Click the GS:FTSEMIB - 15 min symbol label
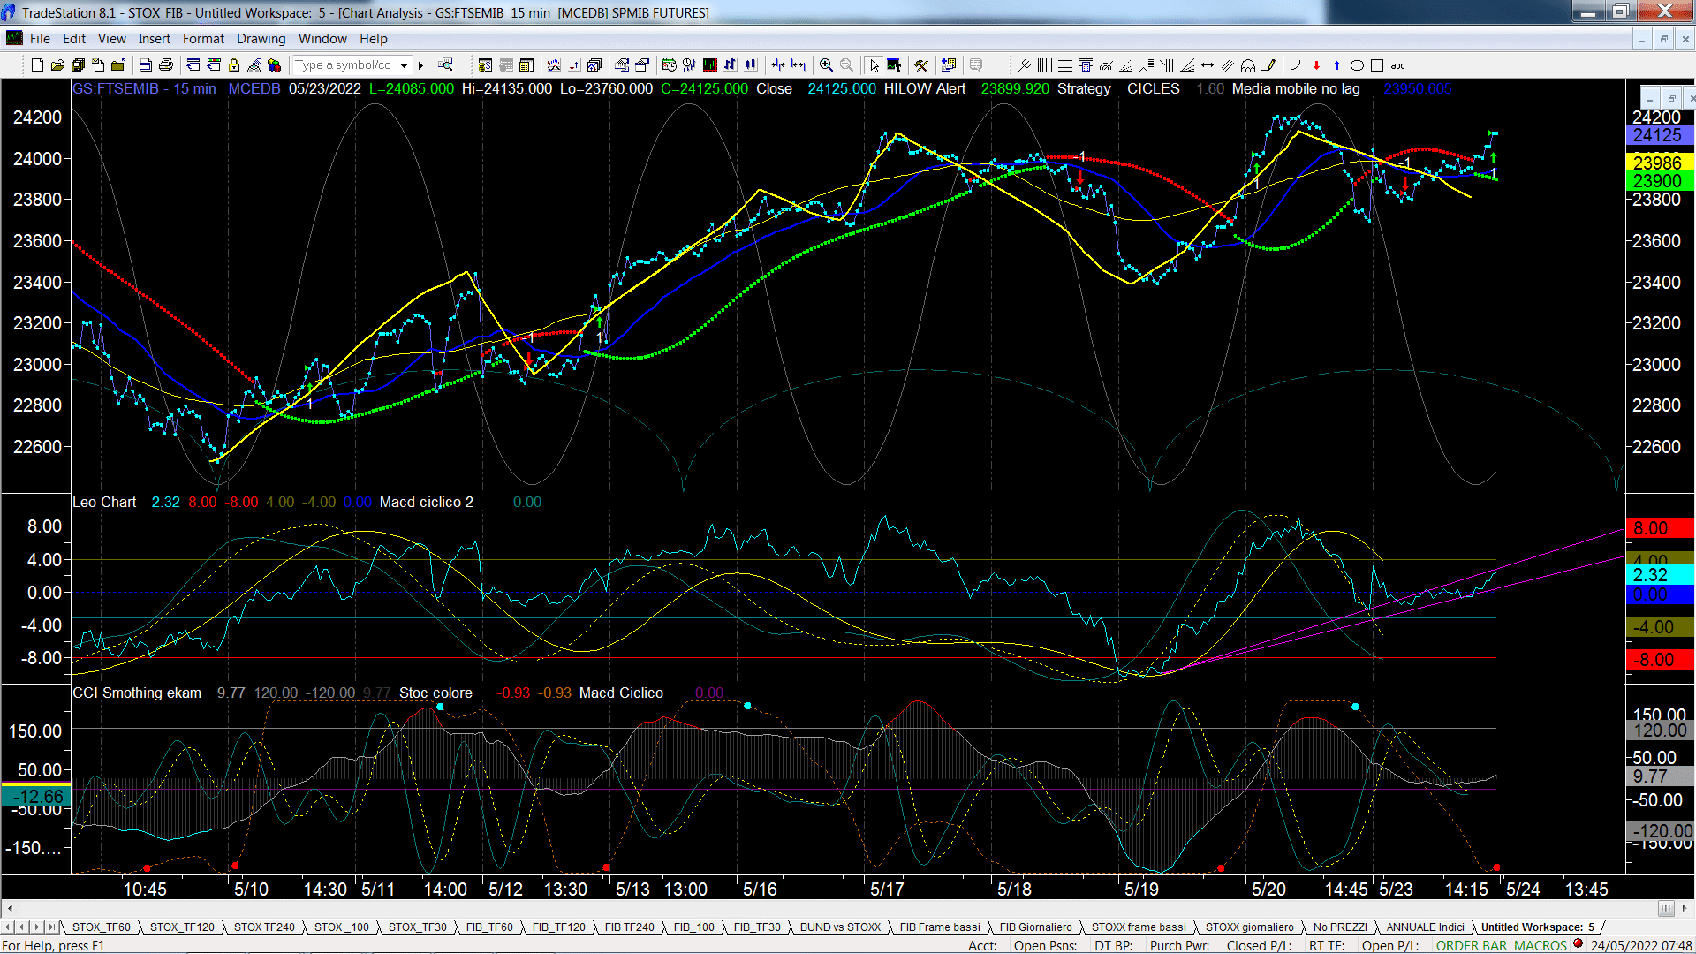Screen dimensions: 1696x954 click(144, 88)
